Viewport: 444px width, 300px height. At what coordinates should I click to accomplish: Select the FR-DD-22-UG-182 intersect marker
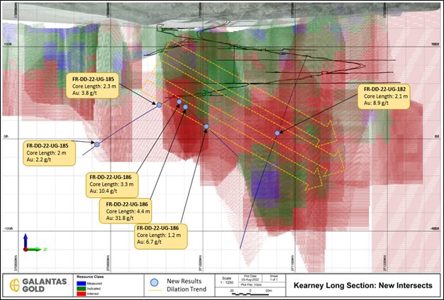click(x=277, y=133)
